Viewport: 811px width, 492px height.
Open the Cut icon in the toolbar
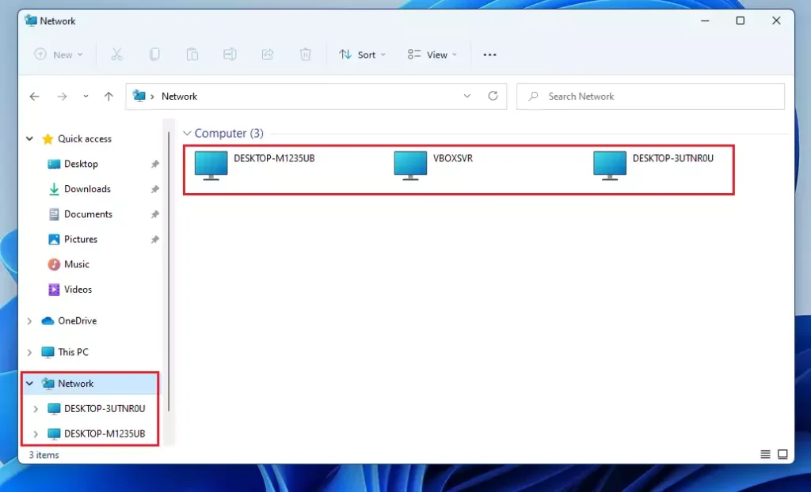(116, 54)
